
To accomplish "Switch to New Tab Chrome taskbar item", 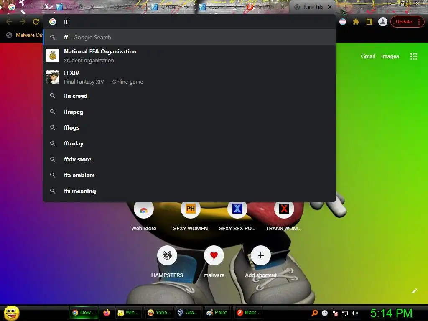I will (84, 313).
